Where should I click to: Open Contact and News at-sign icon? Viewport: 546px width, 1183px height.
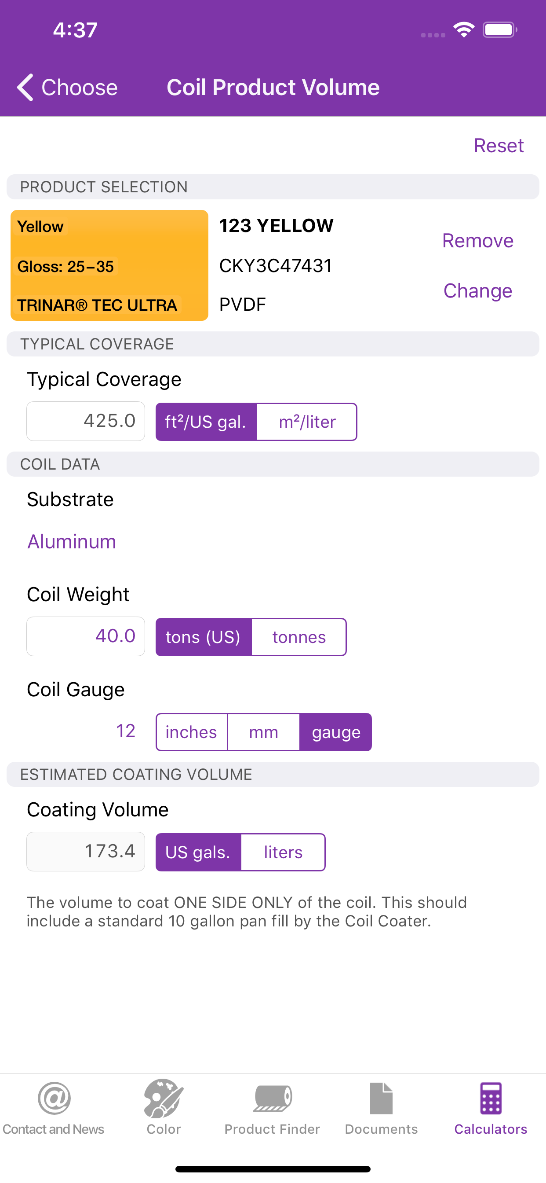(54, 1098)
